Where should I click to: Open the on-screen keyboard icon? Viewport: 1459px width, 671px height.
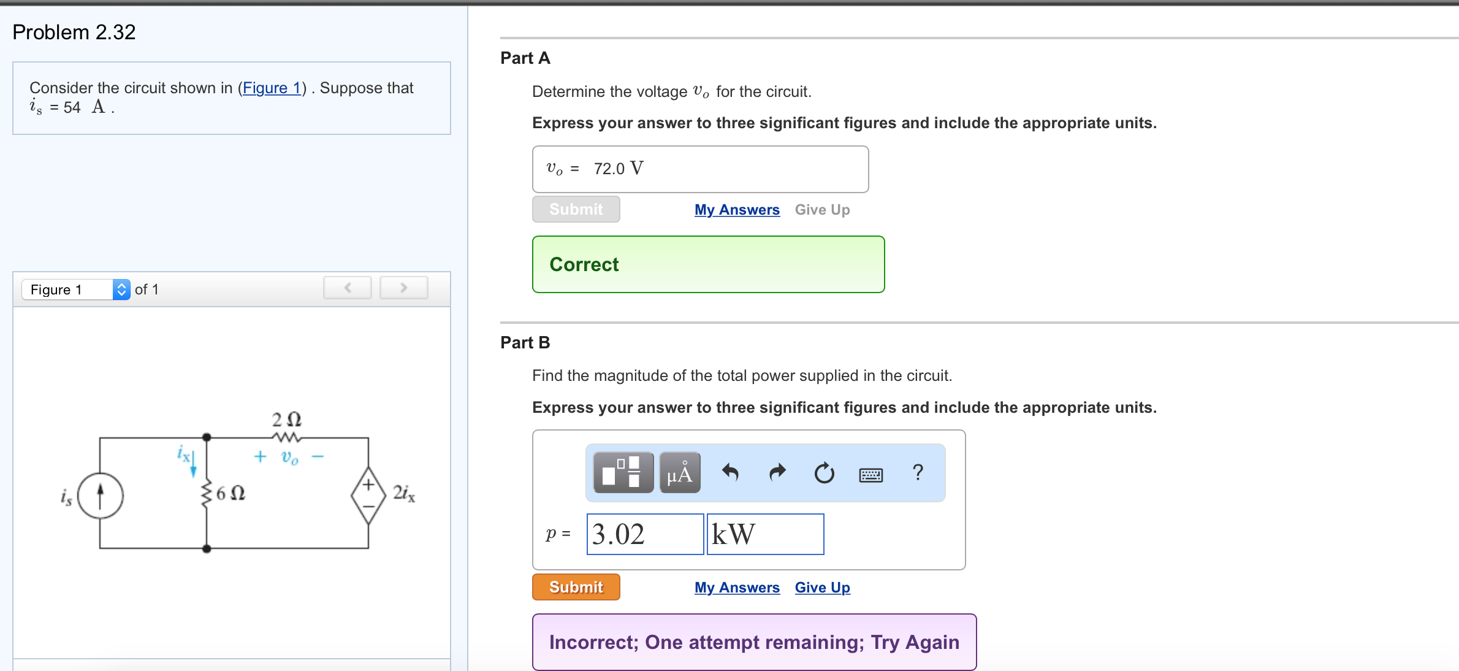pyautogui.click(x=870, y=474)
